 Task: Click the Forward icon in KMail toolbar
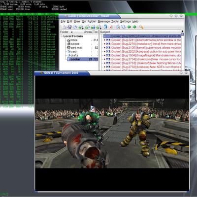click(98, 27)
